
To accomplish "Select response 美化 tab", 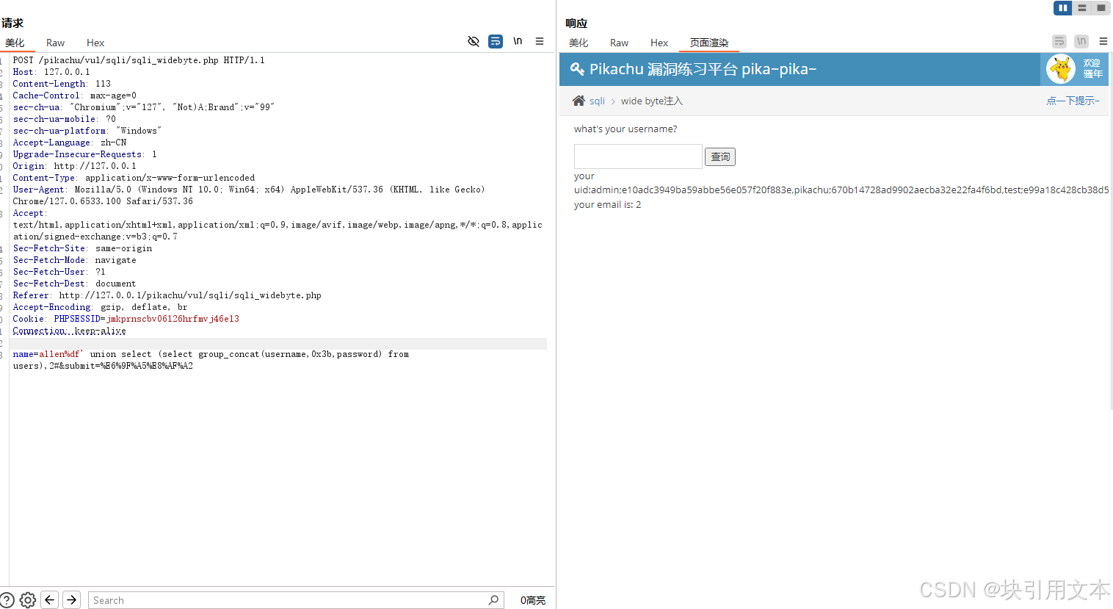I will [579, 43].
